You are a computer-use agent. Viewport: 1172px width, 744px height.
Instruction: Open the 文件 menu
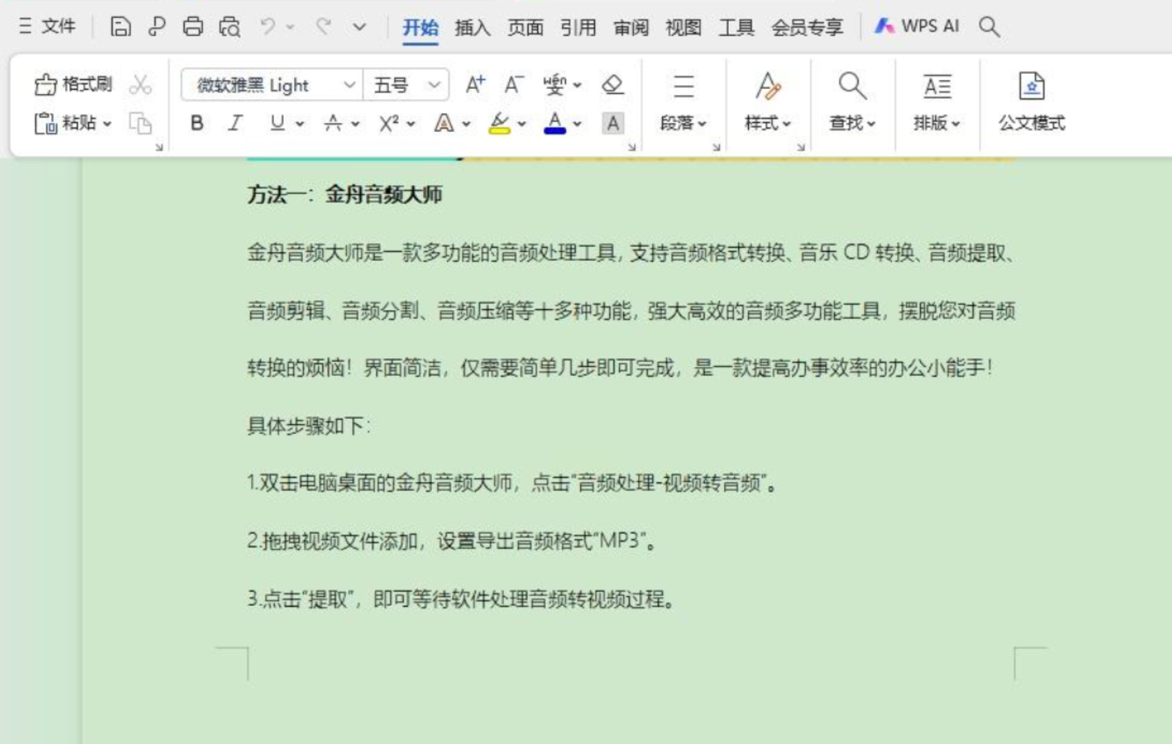(x=47, y=27)
